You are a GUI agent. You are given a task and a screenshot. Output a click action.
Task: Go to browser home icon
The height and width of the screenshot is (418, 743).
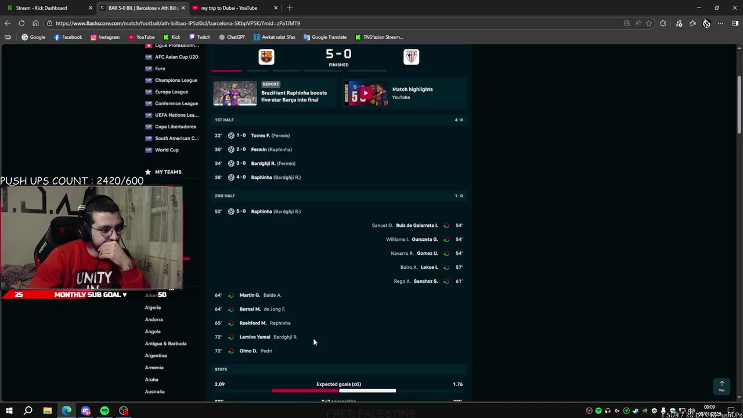[x=35, y=23]
